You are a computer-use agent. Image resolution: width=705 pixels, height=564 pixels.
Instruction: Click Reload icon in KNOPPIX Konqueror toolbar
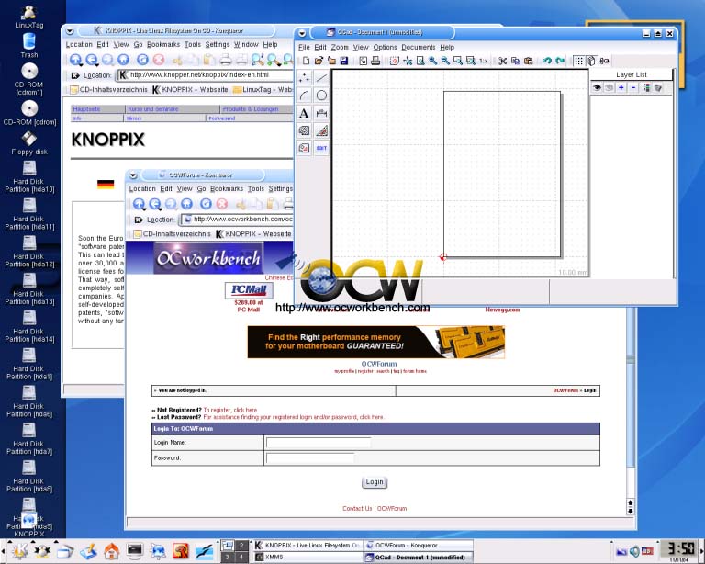coord(142,60)
